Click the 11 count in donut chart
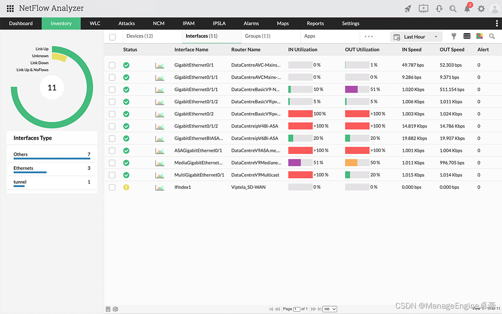The image size is (502, 314). click(x=52, y=88)
